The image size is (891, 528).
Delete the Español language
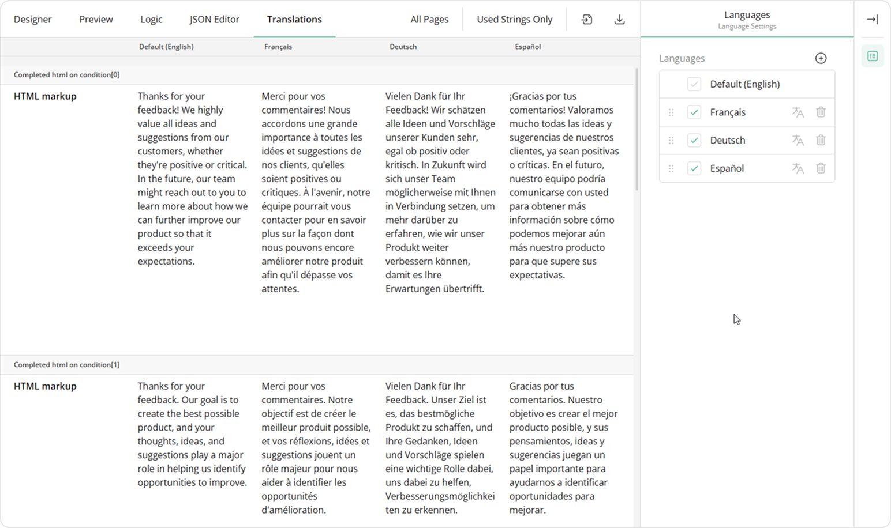click(821, 168)
